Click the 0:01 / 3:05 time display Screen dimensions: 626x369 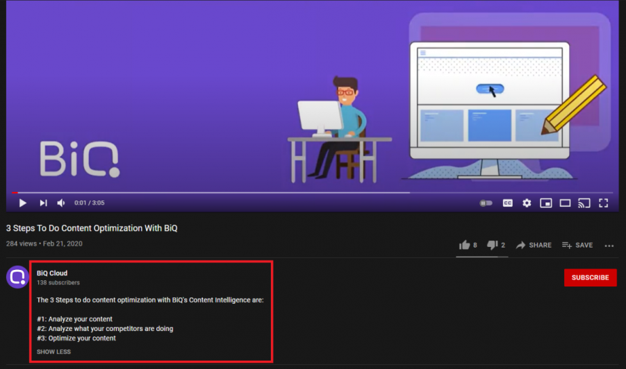pyautogui.click(x=90, y=203)
